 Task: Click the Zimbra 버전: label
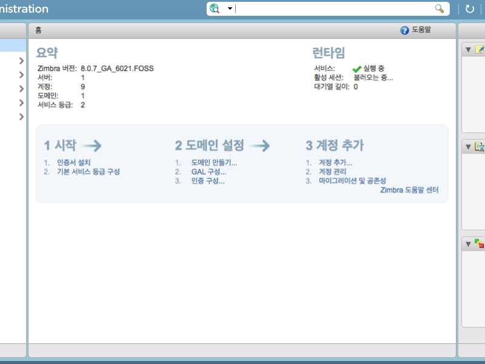(57, 69)
